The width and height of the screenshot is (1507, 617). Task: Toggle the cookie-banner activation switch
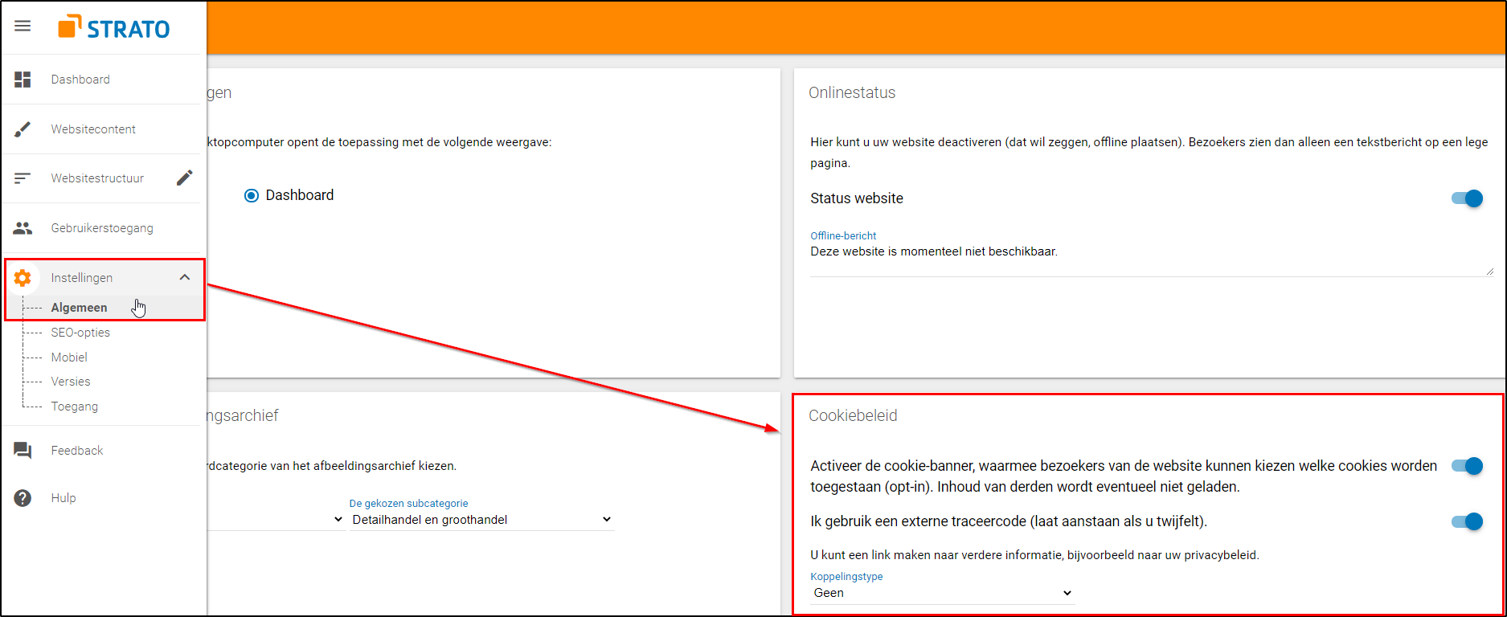tap(1467, 466)
